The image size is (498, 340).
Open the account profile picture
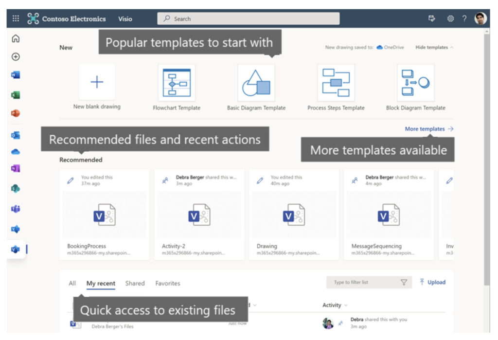tap(480, 18)
